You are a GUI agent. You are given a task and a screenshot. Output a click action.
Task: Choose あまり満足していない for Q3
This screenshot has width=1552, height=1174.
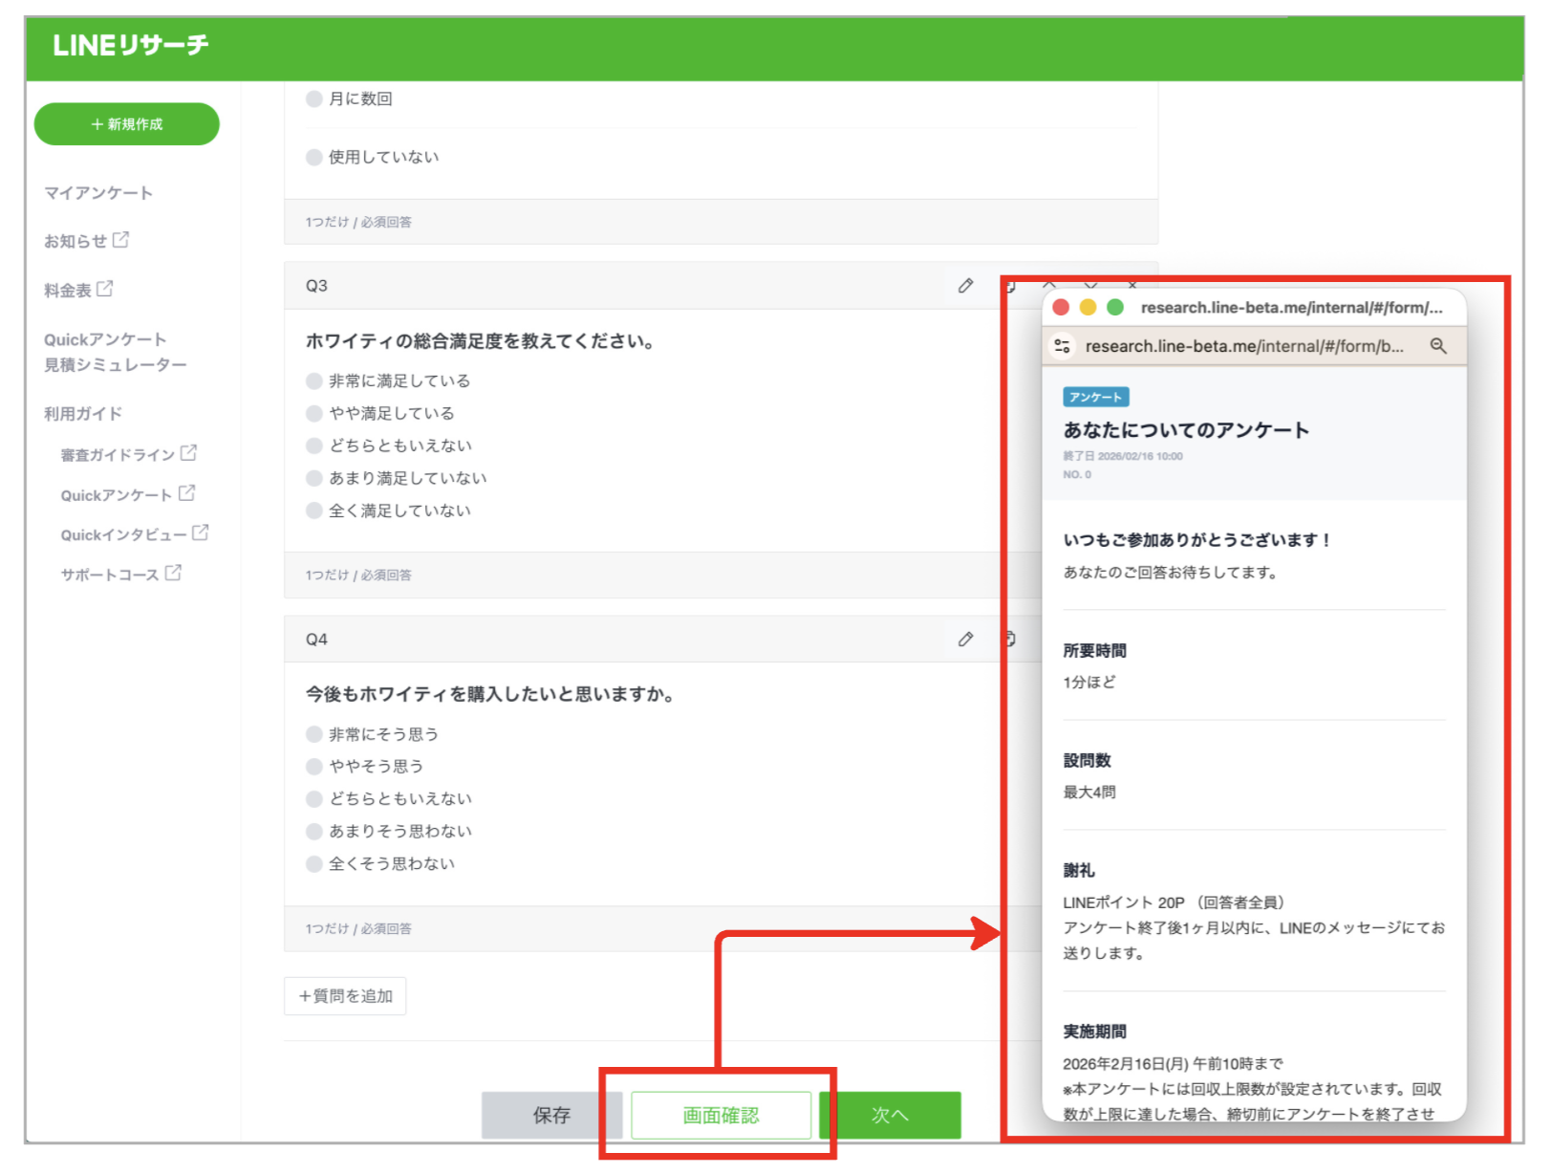[x=313, y=478]
